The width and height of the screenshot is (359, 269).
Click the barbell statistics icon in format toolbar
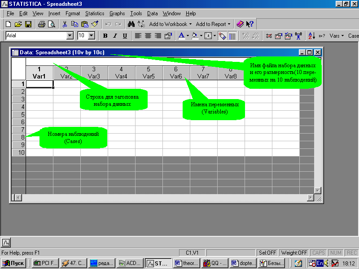(298, 36)
